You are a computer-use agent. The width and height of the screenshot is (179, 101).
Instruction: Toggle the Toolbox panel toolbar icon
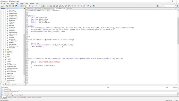22,6
